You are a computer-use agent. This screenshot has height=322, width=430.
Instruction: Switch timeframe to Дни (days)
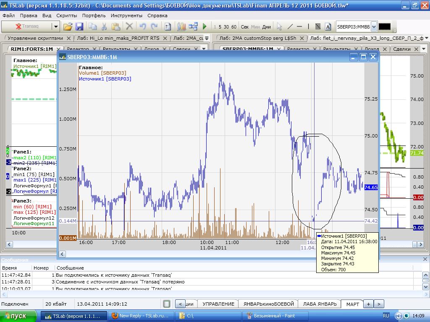coord(267,27)
